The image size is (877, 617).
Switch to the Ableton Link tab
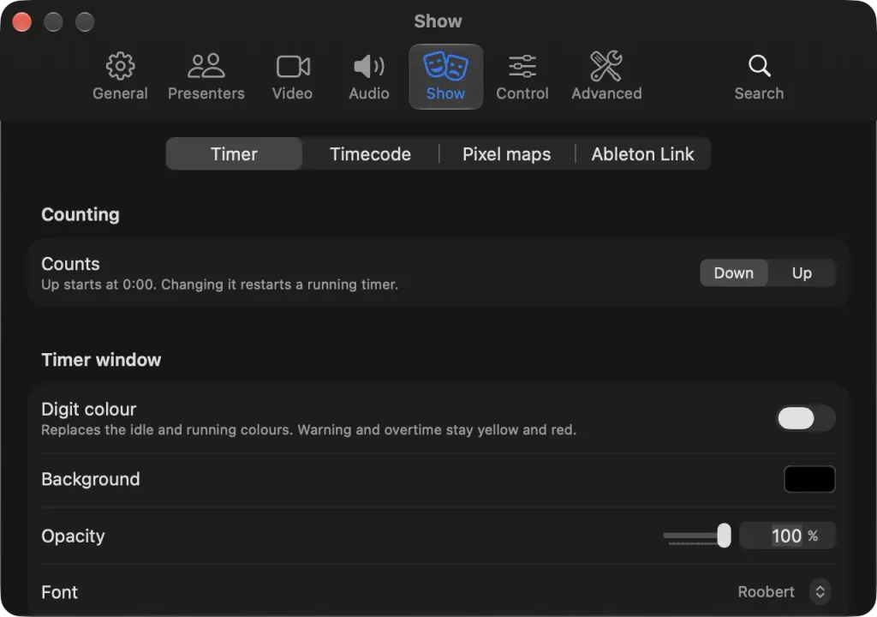642,154
